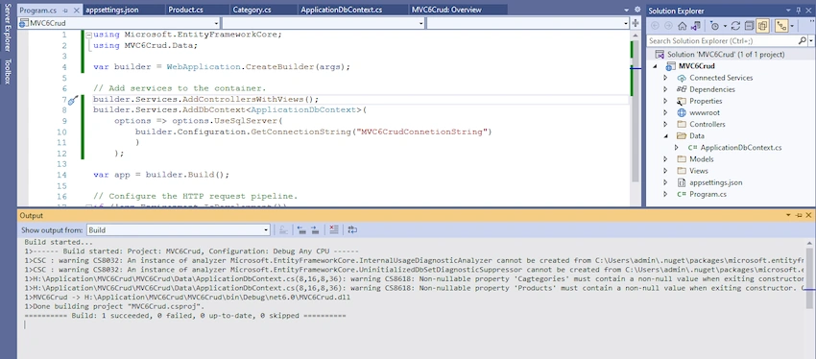Open the Server Explorer side tab
The image size is (816, 359).
tap(8, 27)
